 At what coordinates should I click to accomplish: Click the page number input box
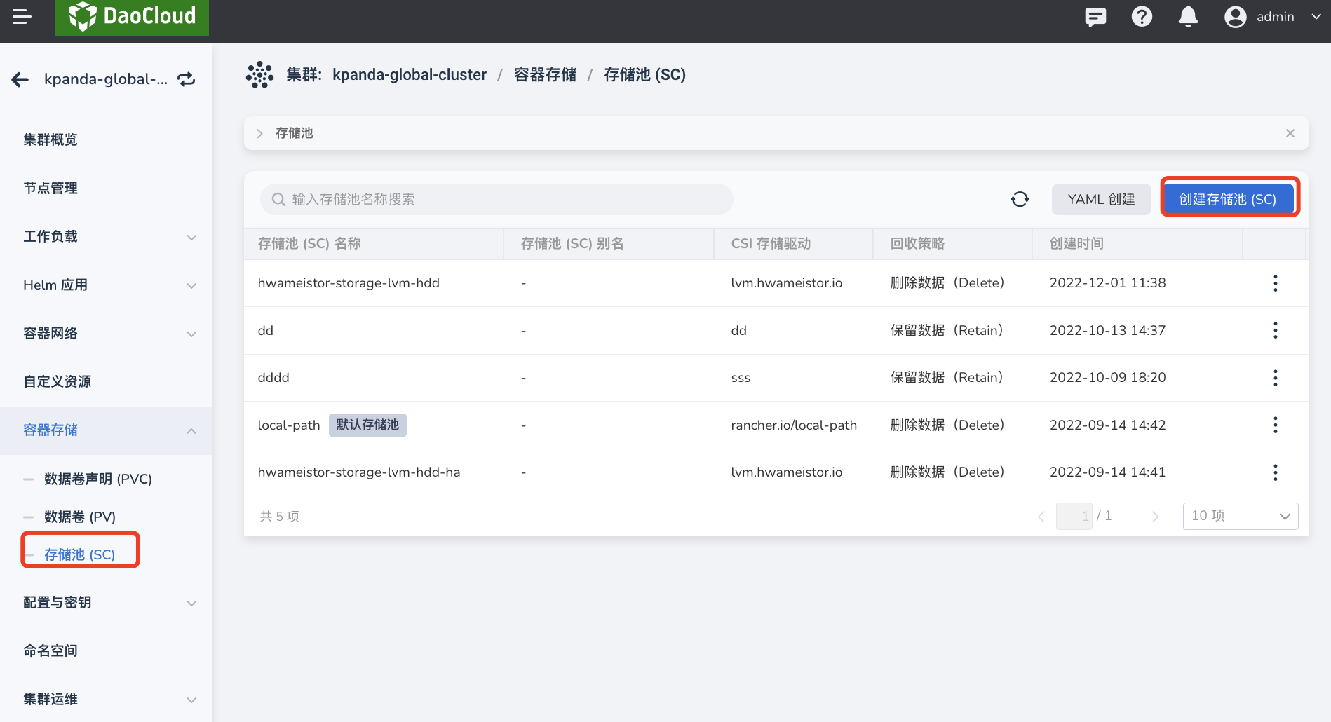(x=1074, y=517)
